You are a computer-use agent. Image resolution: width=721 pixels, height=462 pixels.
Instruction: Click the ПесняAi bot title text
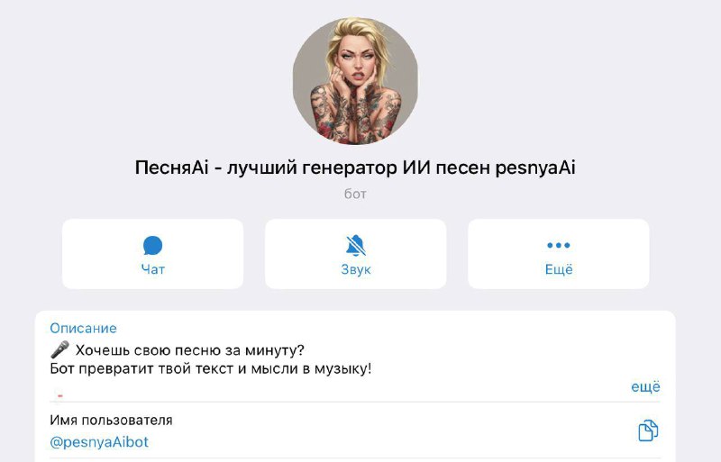(x=355, y=168)
